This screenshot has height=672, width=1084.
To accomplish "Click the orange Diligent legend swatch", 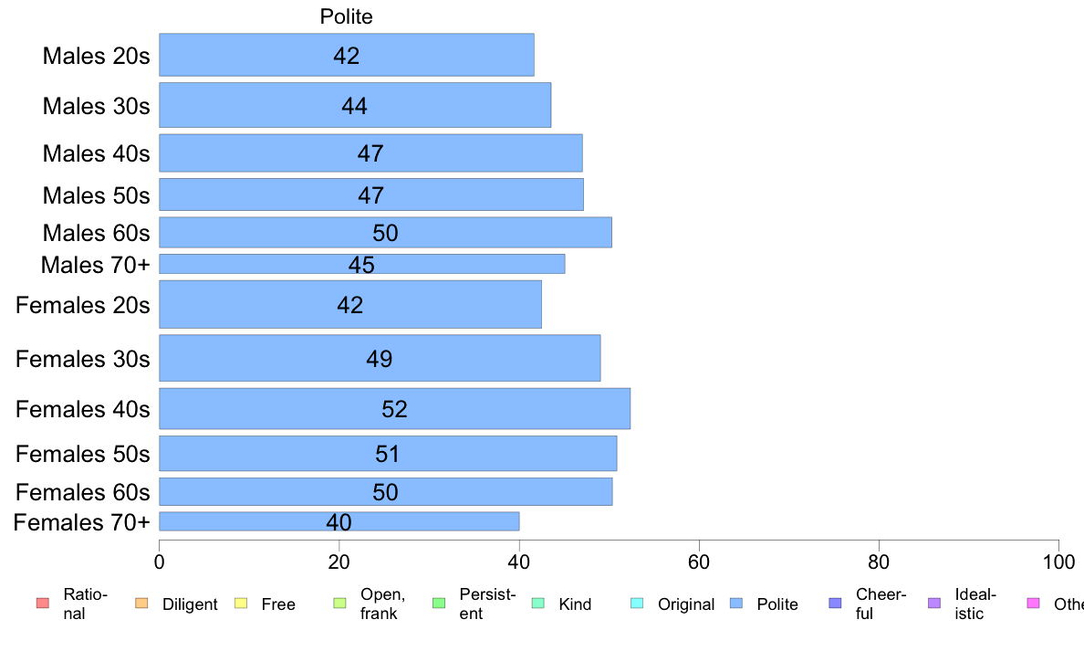I will (x=141, y=604).
